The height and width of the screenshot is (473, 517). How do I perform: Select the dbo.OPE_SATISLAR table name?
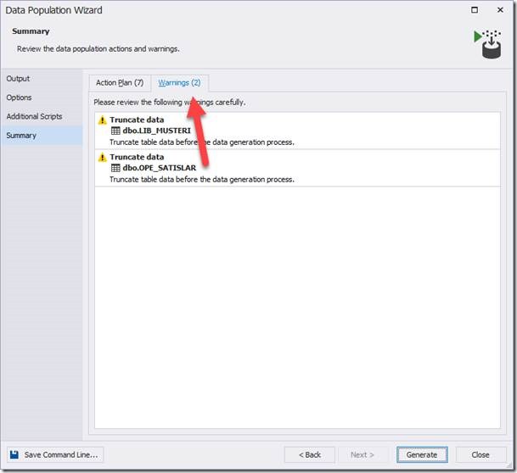tap(160, 168)
